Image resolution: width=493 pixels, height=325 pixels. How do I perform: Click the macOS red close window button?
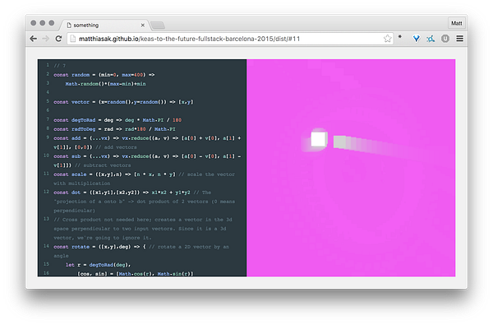click(x=34, y=23)
